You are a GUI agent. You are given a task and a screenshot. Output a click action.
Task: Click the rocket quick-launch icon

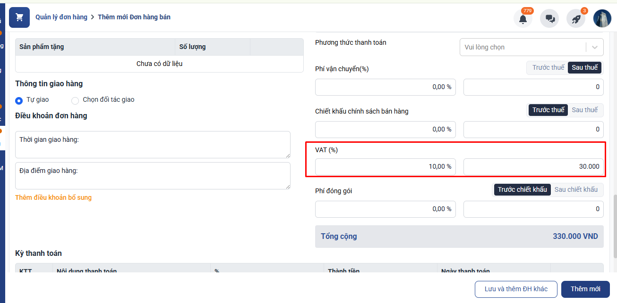tap(576, 19)
